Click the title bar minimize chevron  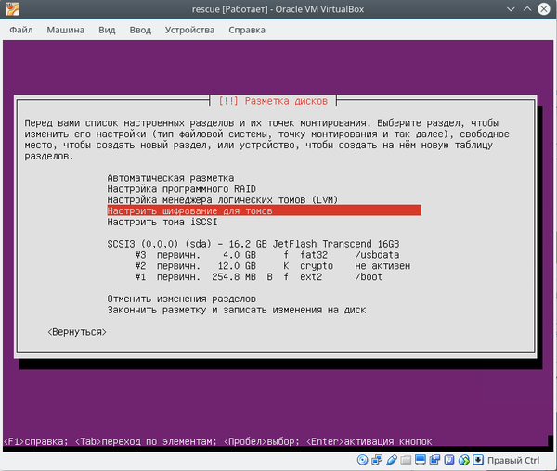511,9
